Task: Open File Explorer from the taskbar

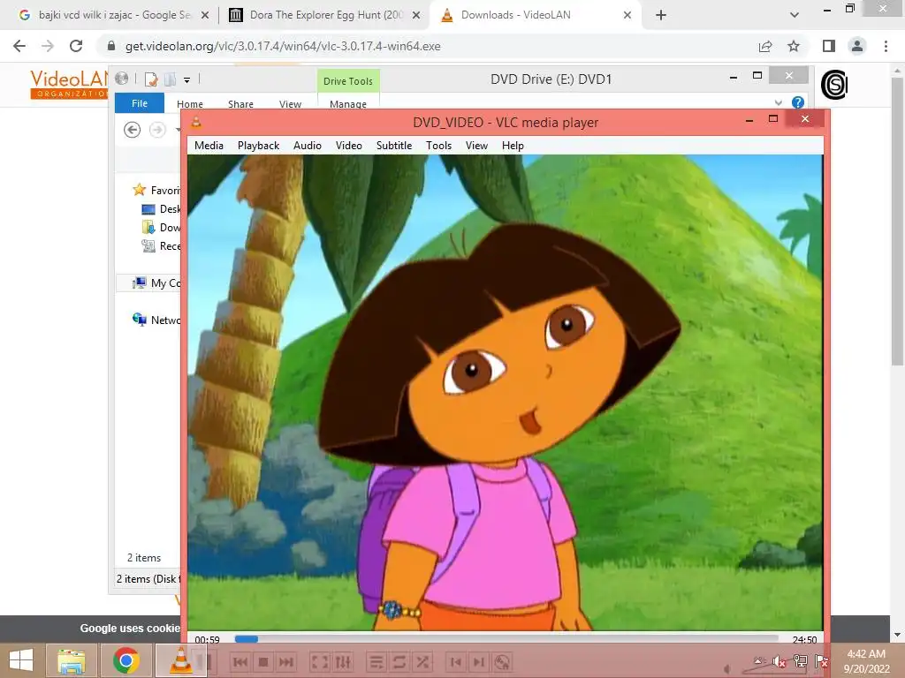Action: [72, 660]
